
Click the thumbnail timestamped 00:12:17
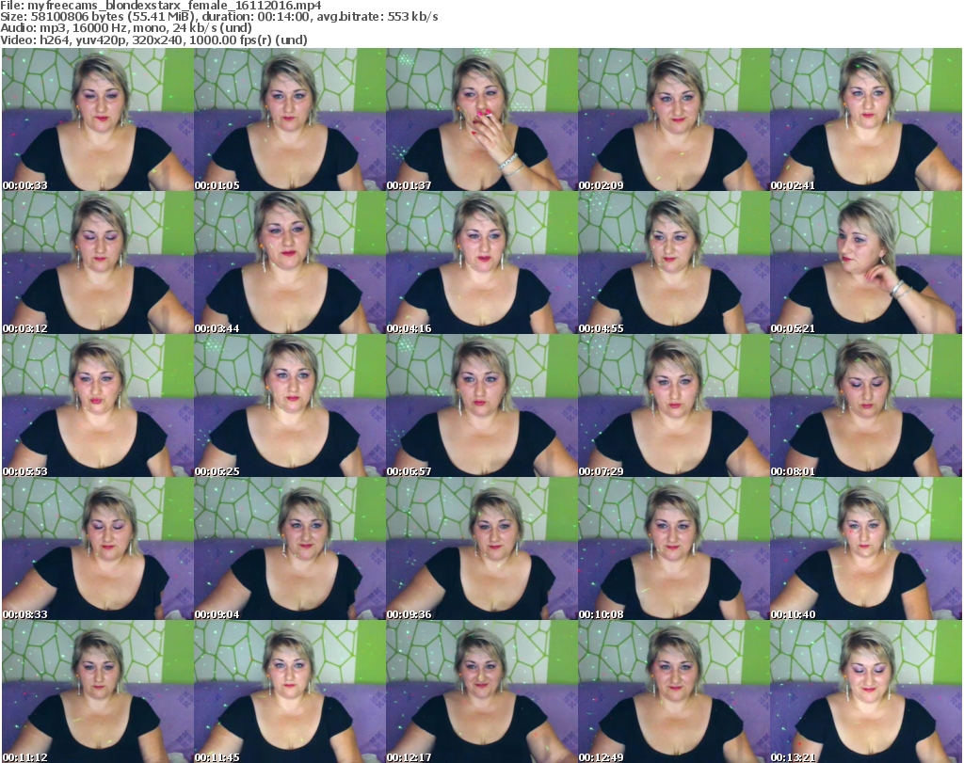click(481, 691)
